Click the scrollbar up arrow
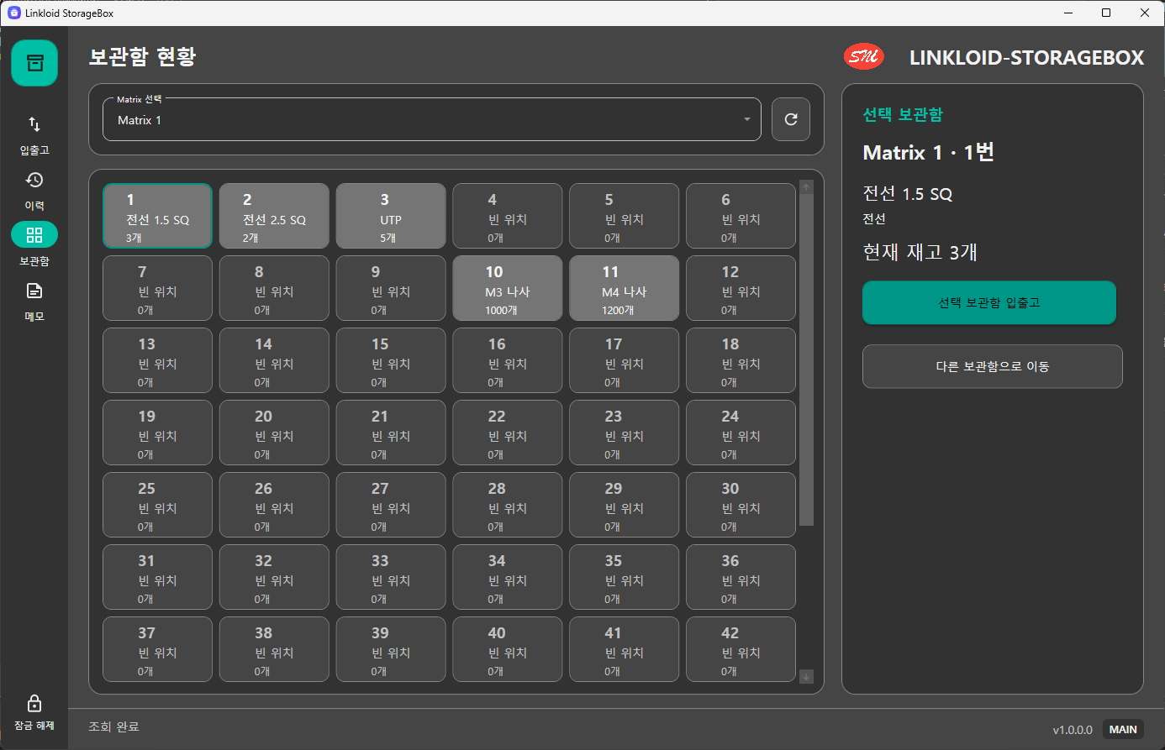Screen dimensions: 1165x750 click(x=806, y=186)
